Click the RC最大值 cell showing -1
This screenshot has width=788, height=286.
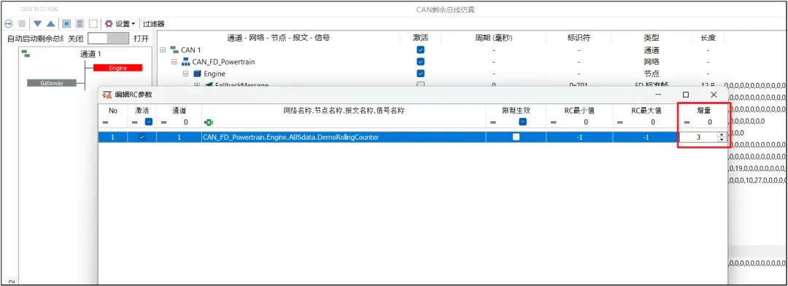point(646,137)
